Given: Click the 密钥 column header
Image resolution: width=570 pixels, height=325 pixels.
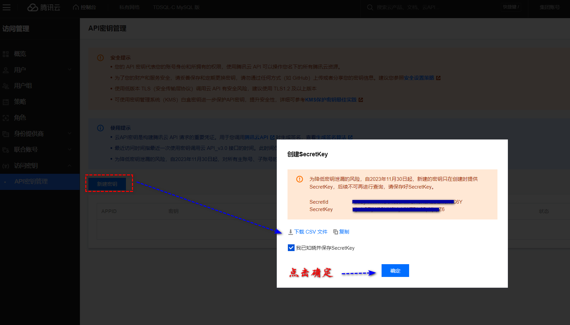Looking at the screenshot, I should [x=173, y=211].
